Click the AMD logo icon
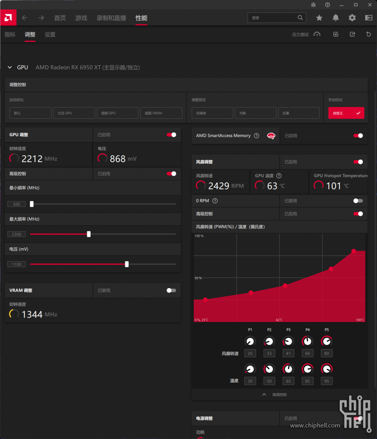The width and height of the screenshot is (377, 439). (8, 18)
